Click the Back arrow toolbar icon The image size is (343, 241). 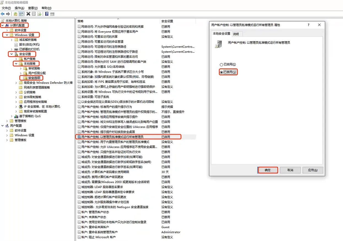point(3,14)
